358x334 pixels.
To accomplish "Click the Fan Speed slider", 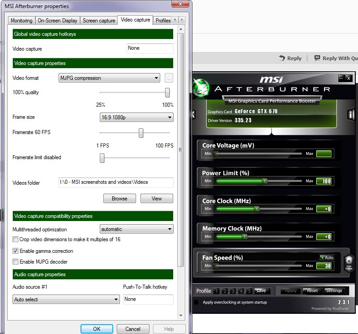I will (259, 265).
